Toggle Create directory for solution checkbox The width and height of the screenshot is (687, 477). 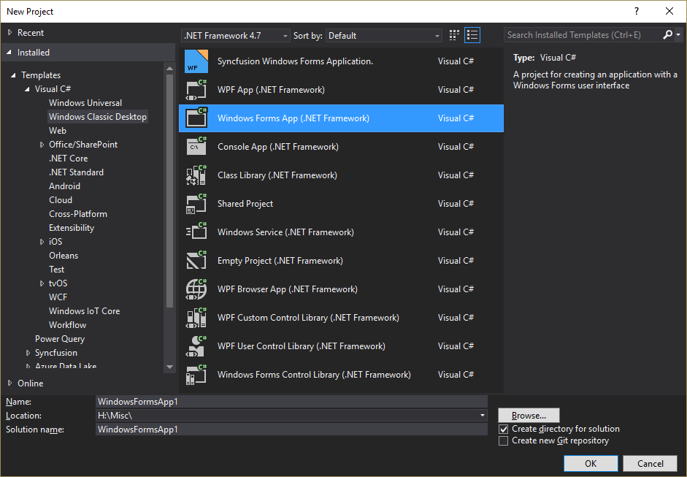tap(504, 429)
